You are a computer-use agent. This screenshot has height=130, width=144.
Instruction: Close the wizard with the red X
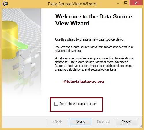[136, 3]
